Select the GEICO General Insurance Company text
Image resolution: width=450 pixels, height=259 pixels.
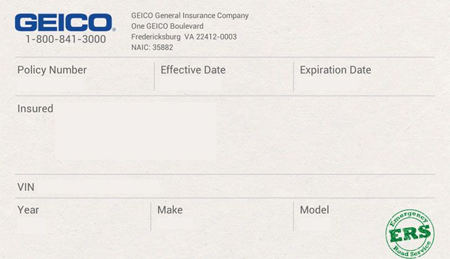click(190, 15)
